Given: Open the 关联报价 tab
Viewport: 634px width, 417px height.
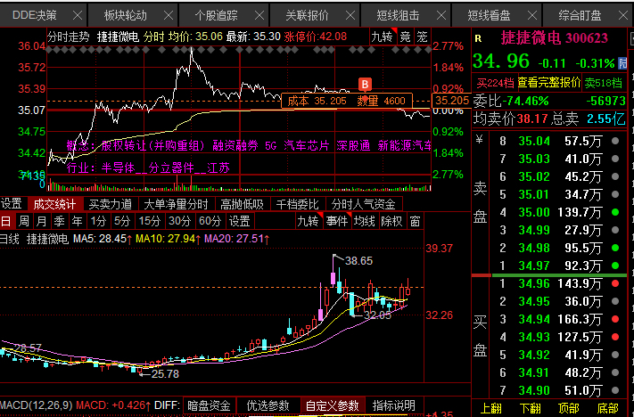Looking at the screenshot, I should coord(308,16).
